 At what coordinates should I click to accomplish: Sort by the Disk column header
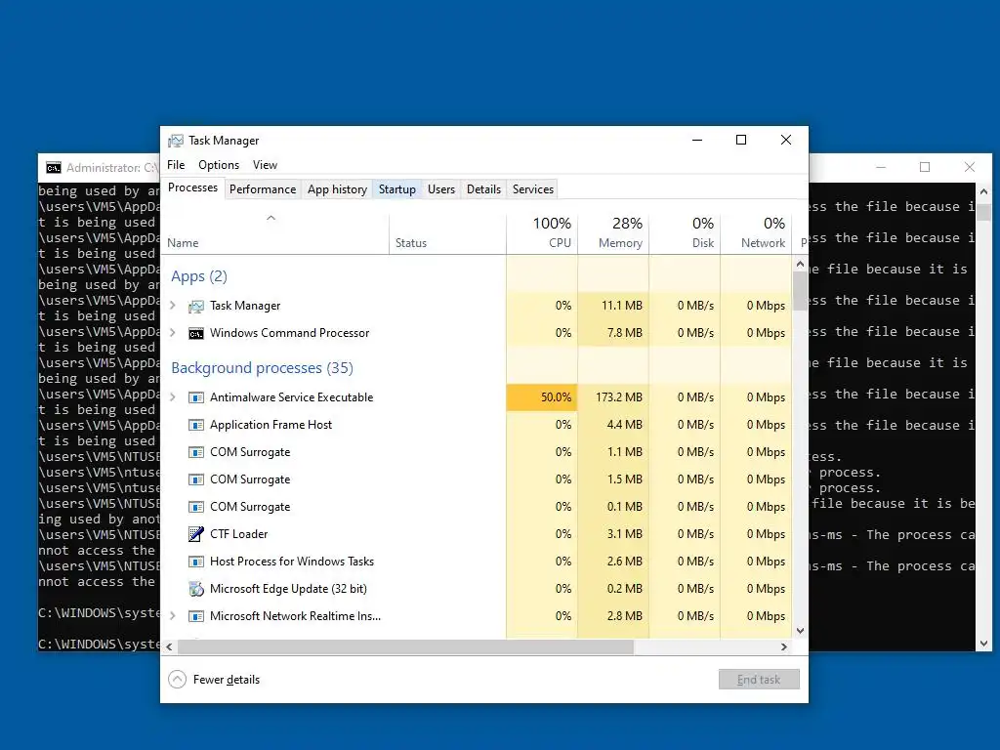click(x=685, y=232)
